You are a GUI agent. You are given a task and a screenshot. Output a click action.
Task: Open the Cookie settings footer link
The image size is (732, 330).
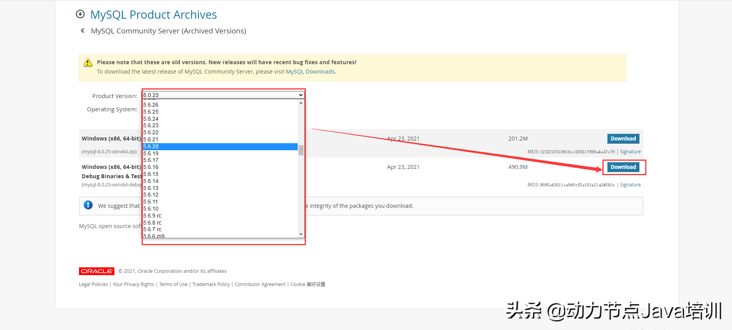pyautogui.click(x=308, y=284)
